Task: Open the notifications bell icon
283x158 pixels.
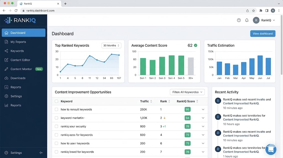Action: click(247, 20)
